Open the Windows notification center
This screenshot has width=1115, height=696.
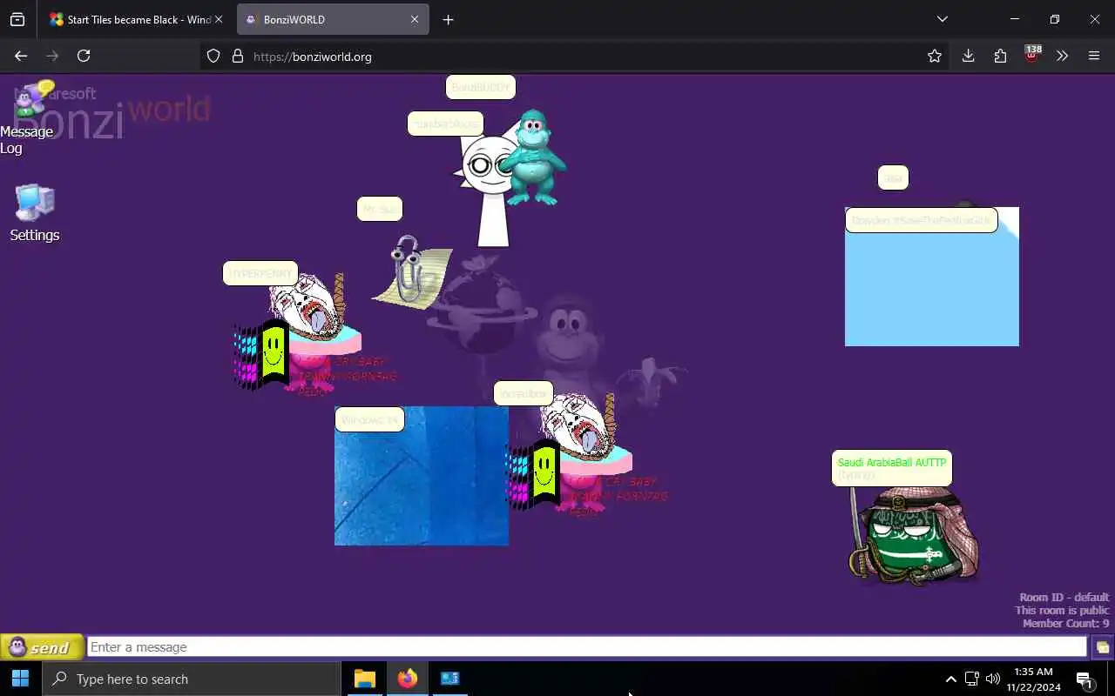click(1085, 679)
